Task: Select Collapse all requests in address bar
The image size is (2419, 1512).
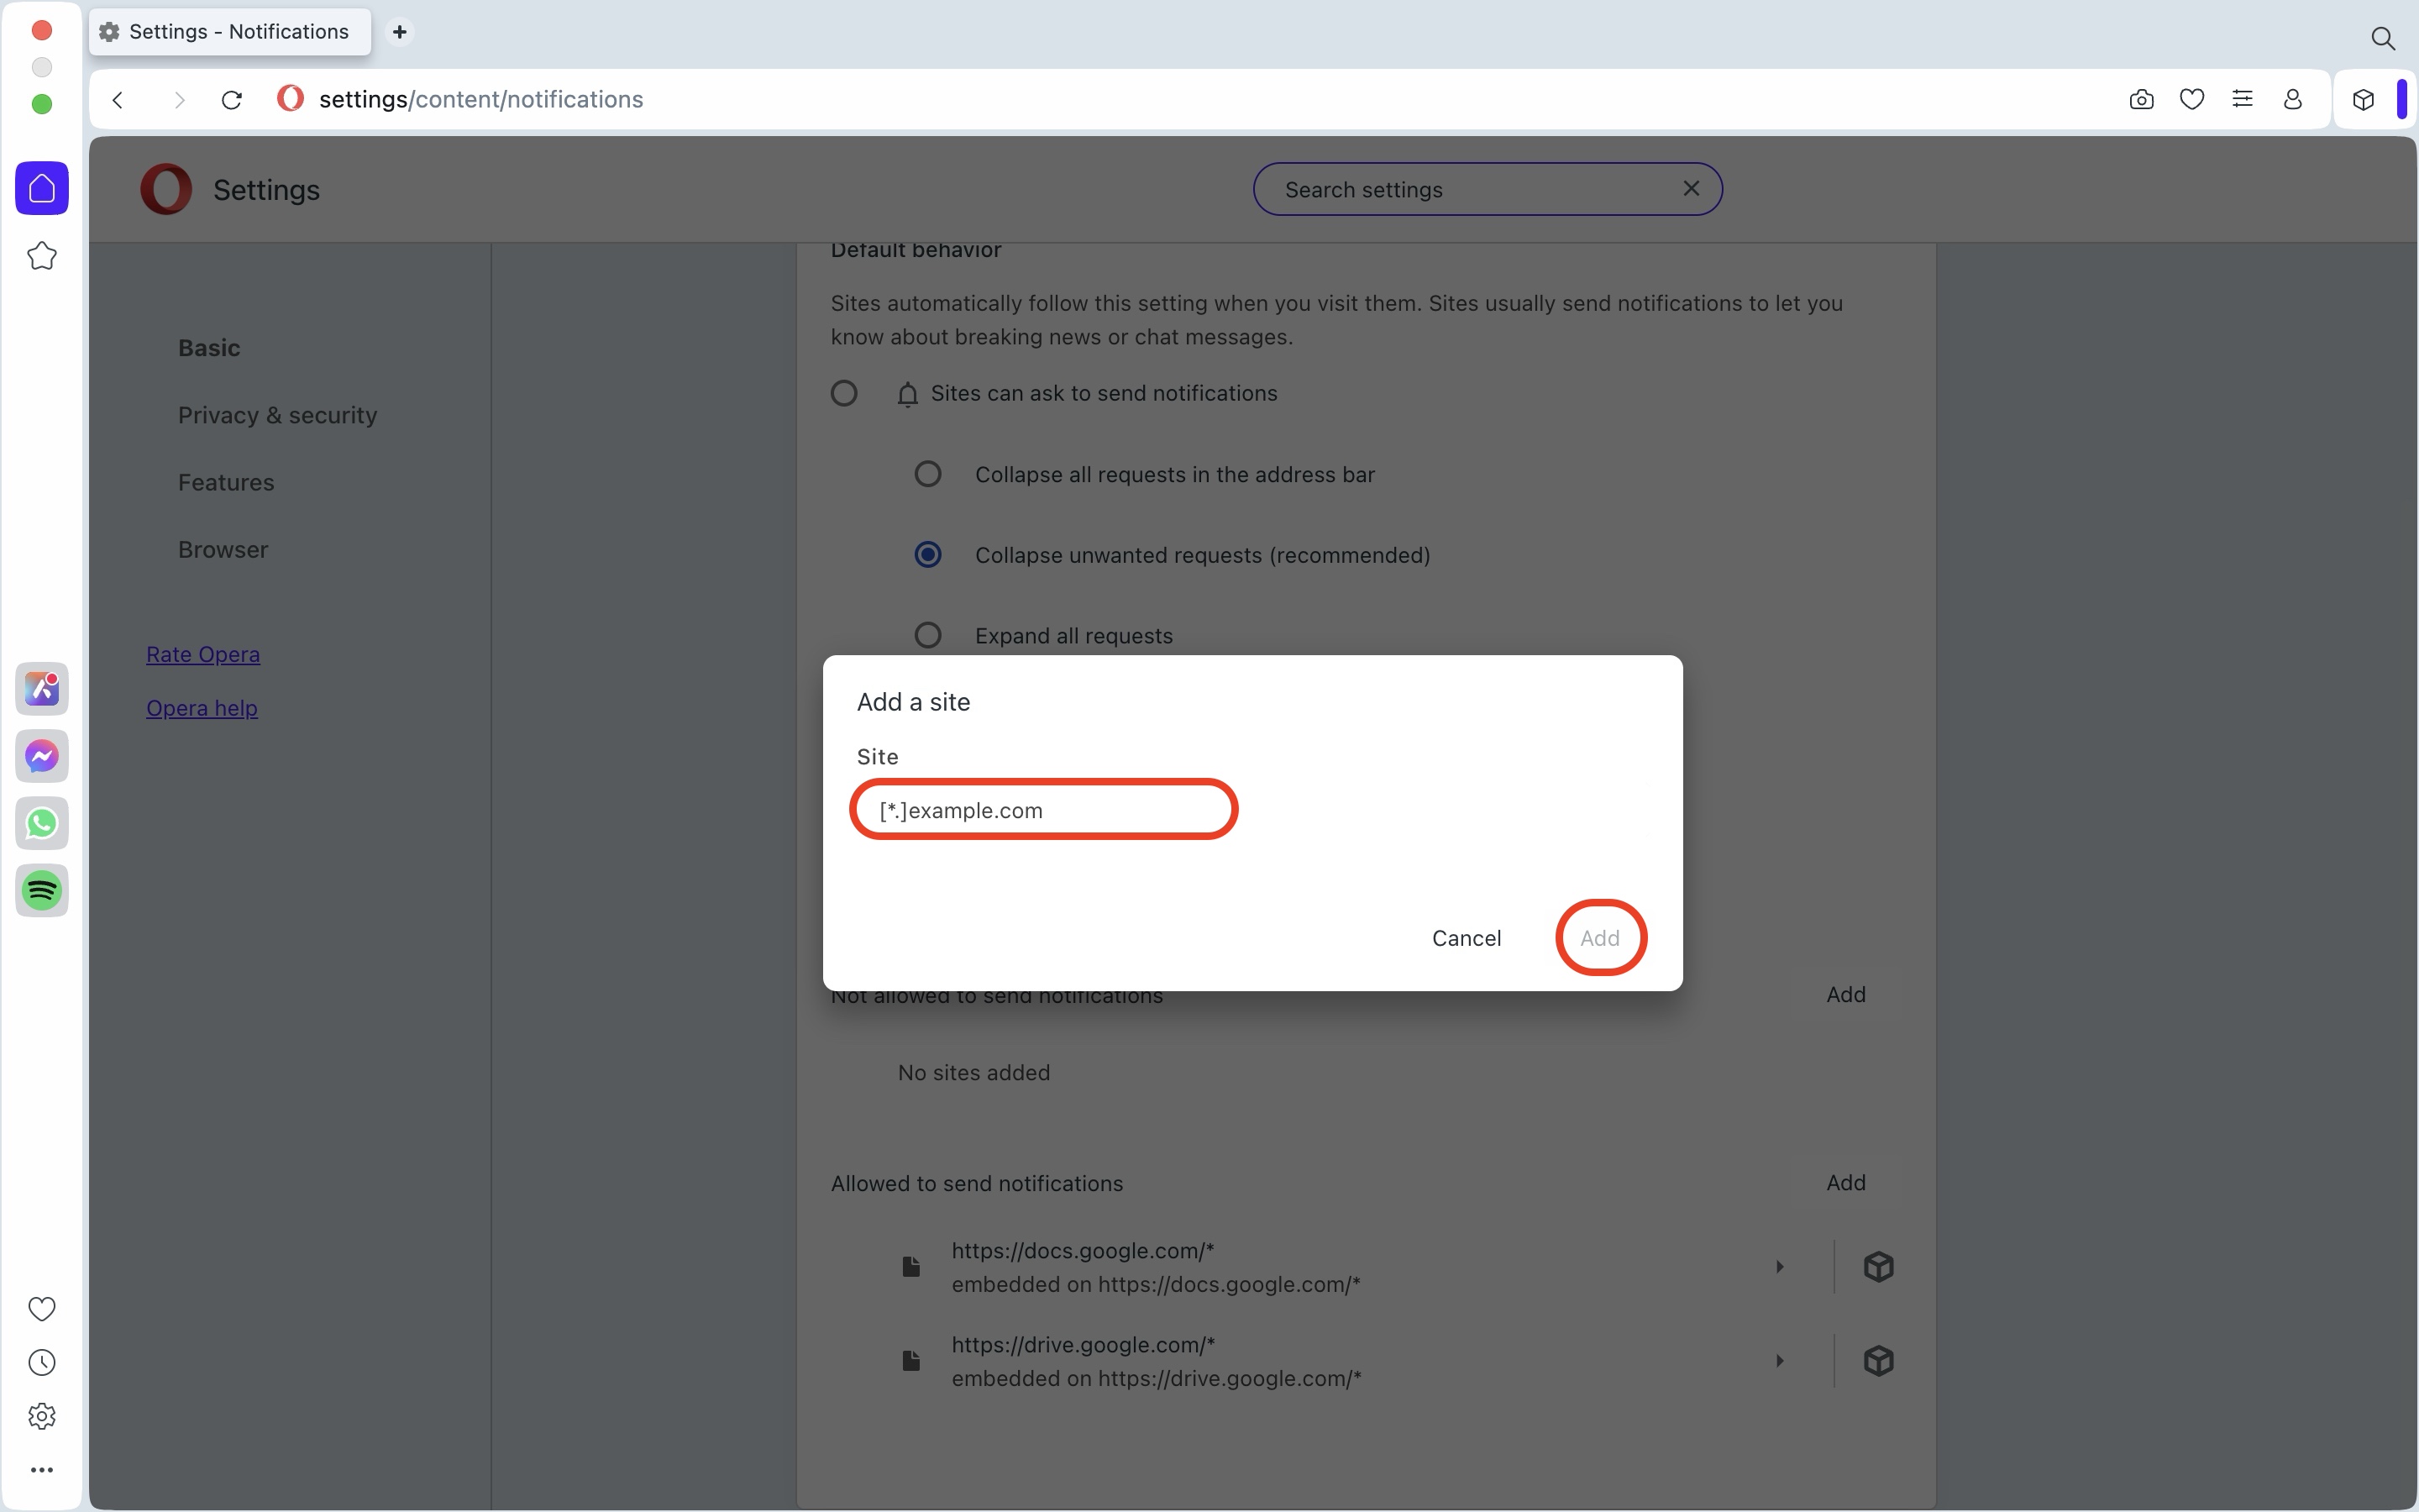Action: coord(927,474)
